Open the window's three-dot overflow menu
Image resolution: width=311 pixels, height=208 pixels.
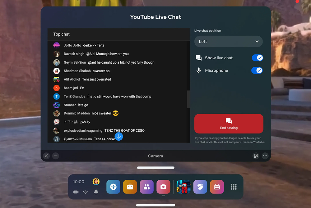coord(265,156)
